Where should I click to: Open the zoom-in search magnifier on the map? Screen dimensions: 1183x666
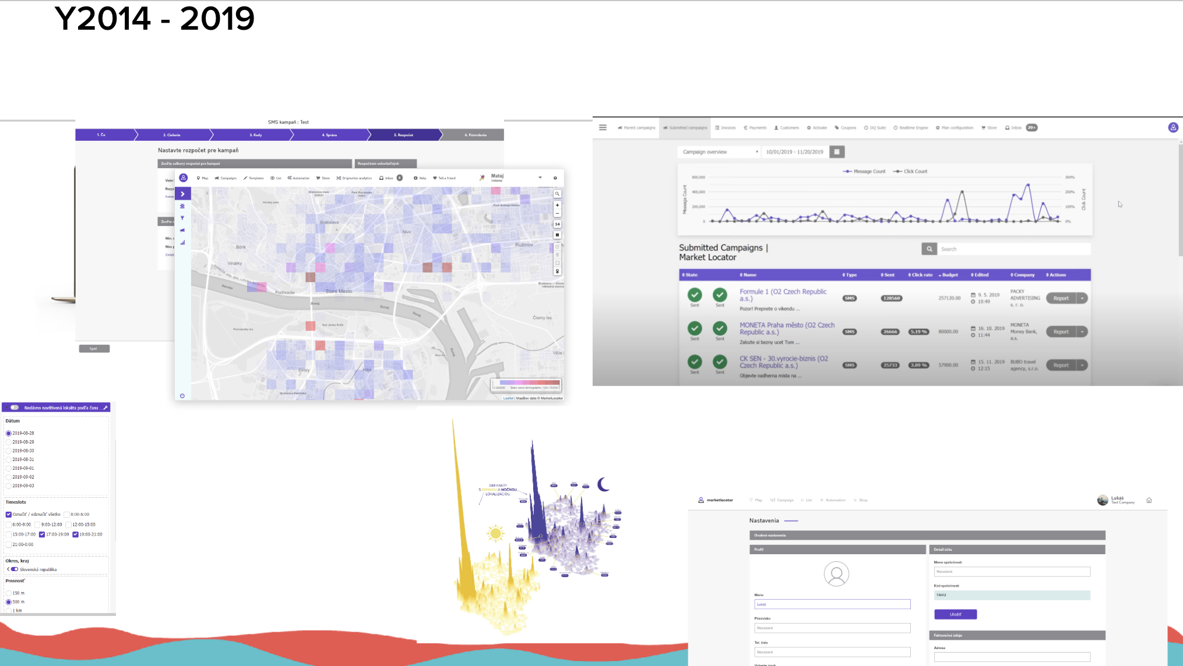click(557, 193)
